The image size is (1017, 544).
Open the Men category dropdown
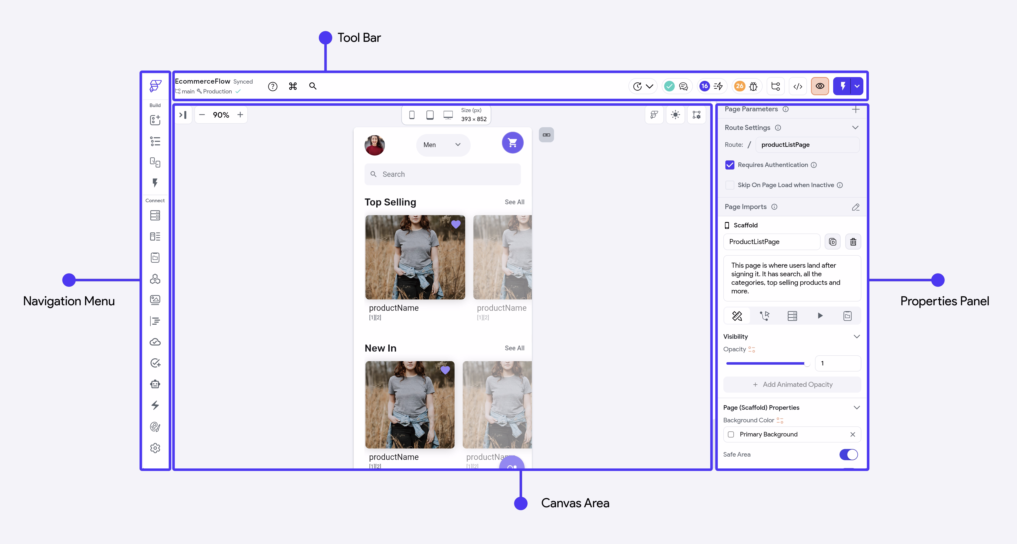[x=443, y=145]
